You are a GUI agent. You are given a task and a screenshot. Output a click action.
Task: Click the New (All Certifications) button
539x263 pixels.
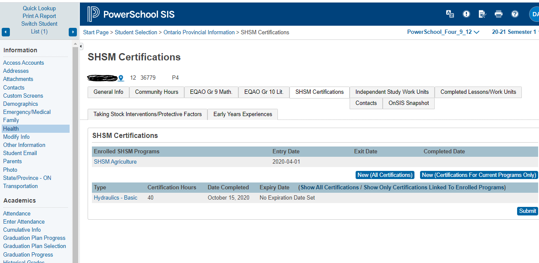click(385, 175)
